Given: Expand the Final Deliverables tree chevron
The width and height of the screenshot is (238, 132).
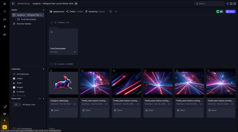Looking at the screenshot, I should click(16, 19).
